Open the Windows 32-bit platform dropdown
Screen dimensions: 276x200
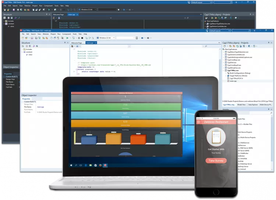point(113,38)
